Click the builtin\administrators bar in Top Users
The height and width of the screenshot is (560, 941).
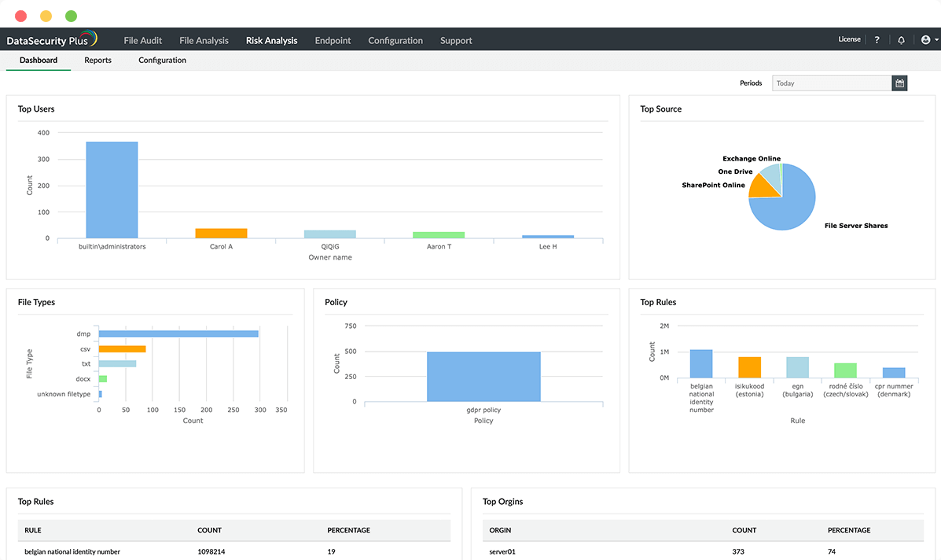tap(112, 190)
